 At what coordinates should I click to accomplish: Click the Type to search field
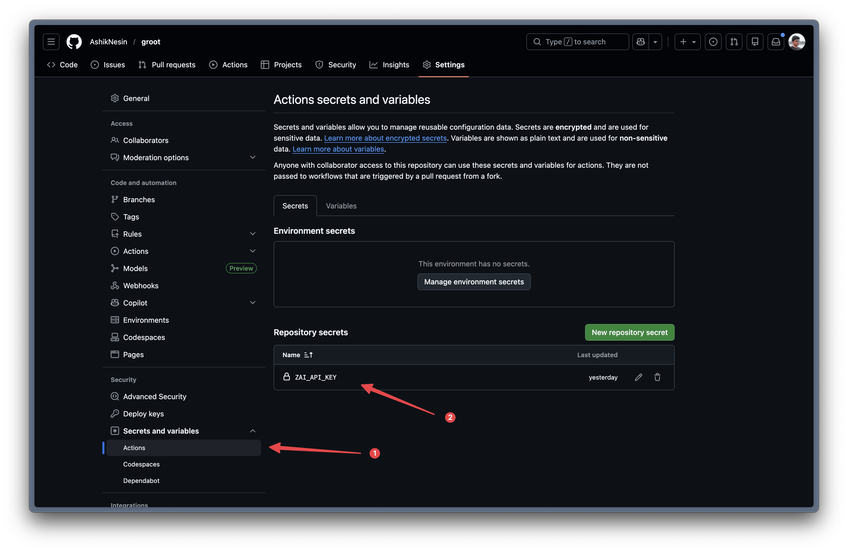click(x=577, y=42)
